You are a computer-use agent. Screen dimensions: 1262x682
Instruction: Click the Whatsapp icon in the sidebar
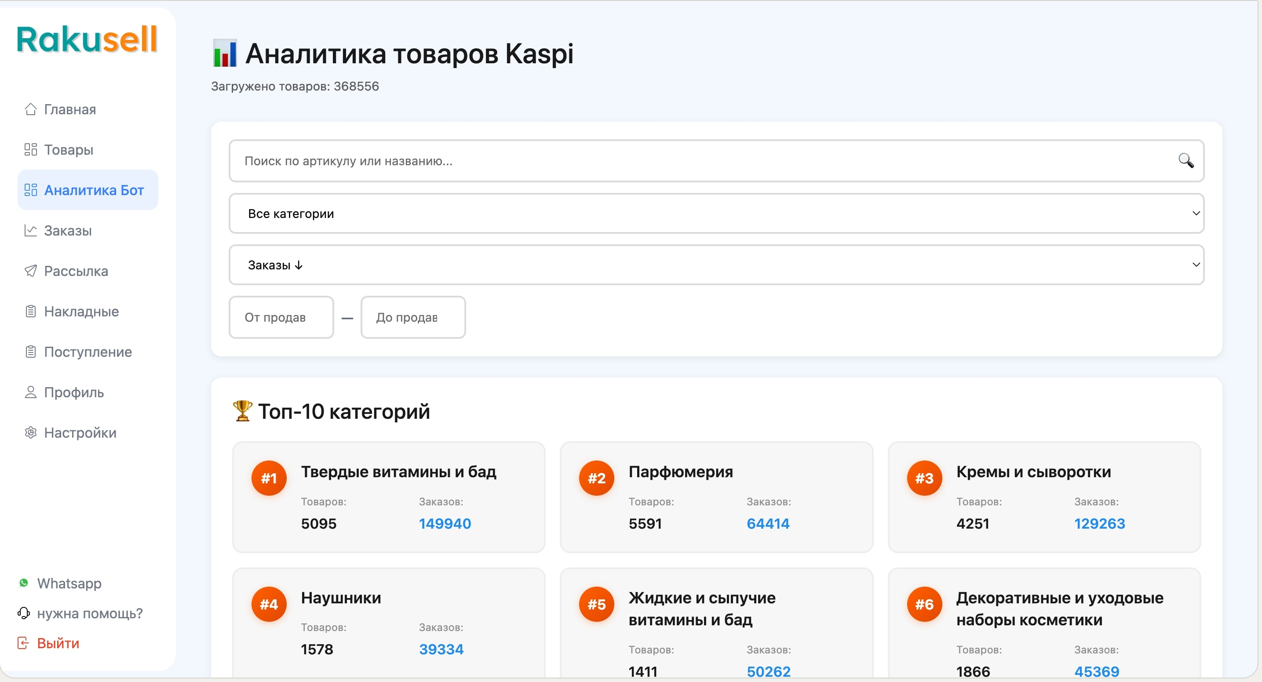[23, 583]
